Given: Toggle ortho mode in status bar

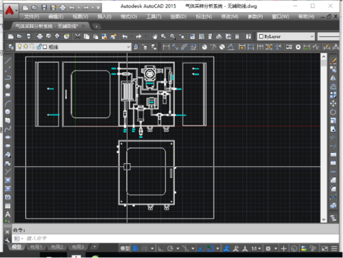Looking at the screenshot, I should (x=161, y=248).
